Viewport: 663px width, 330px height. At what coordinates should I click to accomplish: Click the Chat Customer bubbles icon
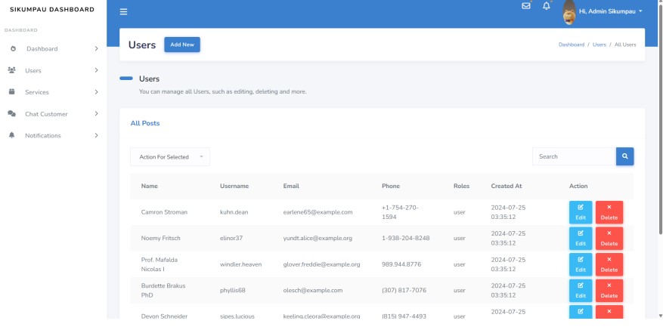point(12,114)
